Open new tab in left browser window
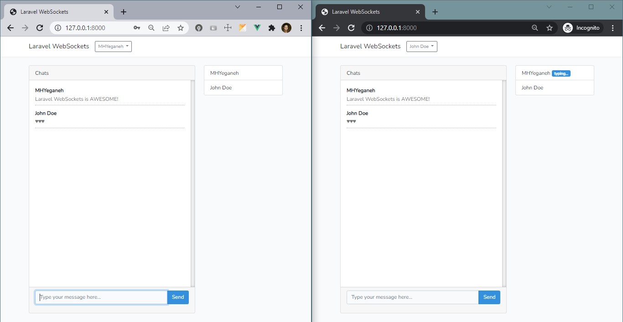623x322 pixels. point(123,12)
